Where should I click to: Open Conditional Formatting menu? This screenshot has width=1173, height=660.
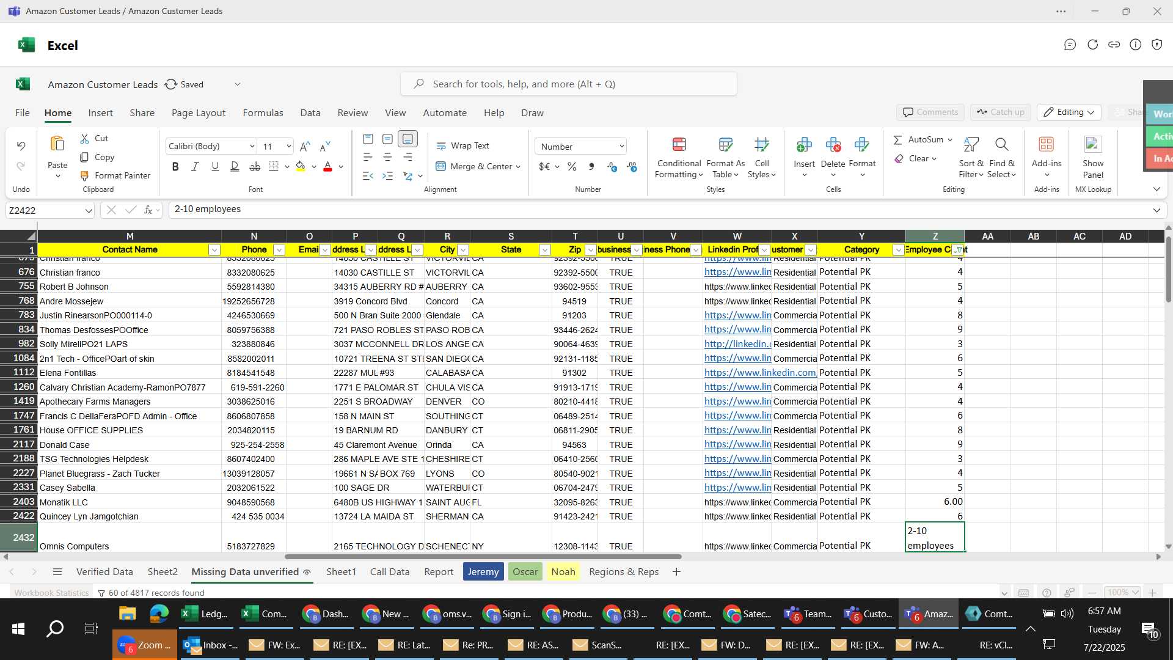point(679,158)
